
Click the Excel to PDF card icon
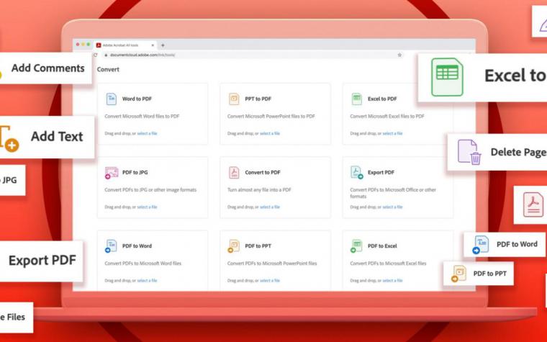coord(356,99)
